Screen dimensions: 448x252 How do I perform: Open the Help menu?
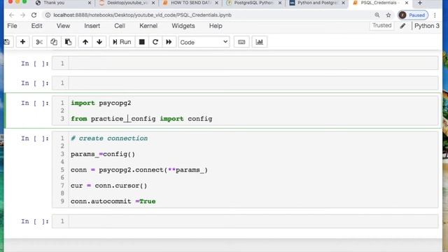[x=216, y=26]
